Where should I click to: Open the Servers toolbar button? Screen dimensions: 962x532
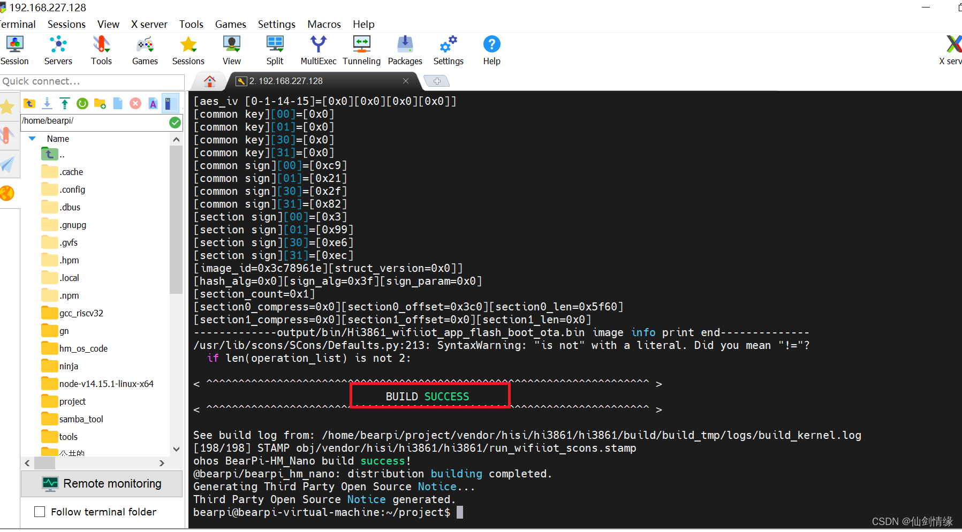click(58, 50)
